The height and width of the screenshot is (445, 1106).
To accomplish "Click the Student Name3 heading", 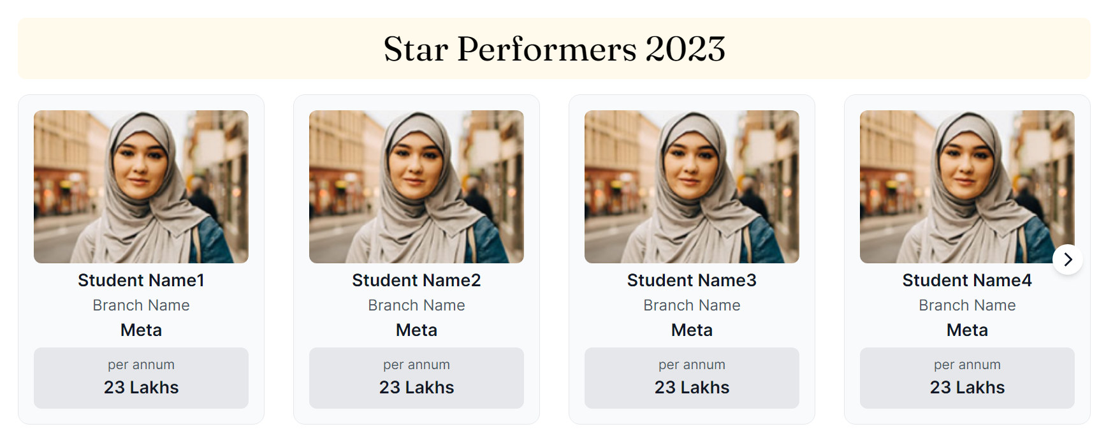I will 692,281.
